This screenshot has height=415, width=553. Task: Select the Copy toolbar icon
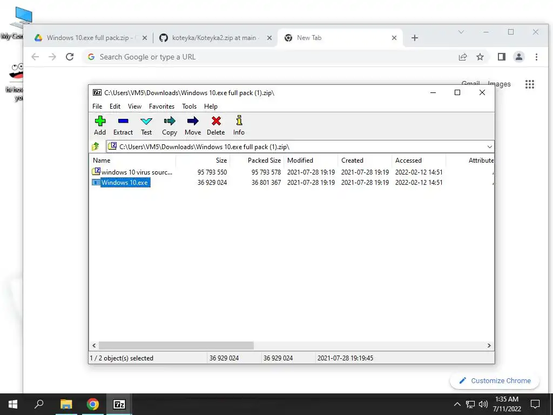(x=169, y=121)
